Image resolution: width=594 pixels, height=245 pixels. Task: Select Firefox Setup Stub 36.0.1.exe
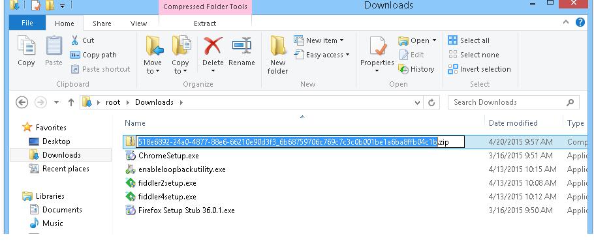187,210
